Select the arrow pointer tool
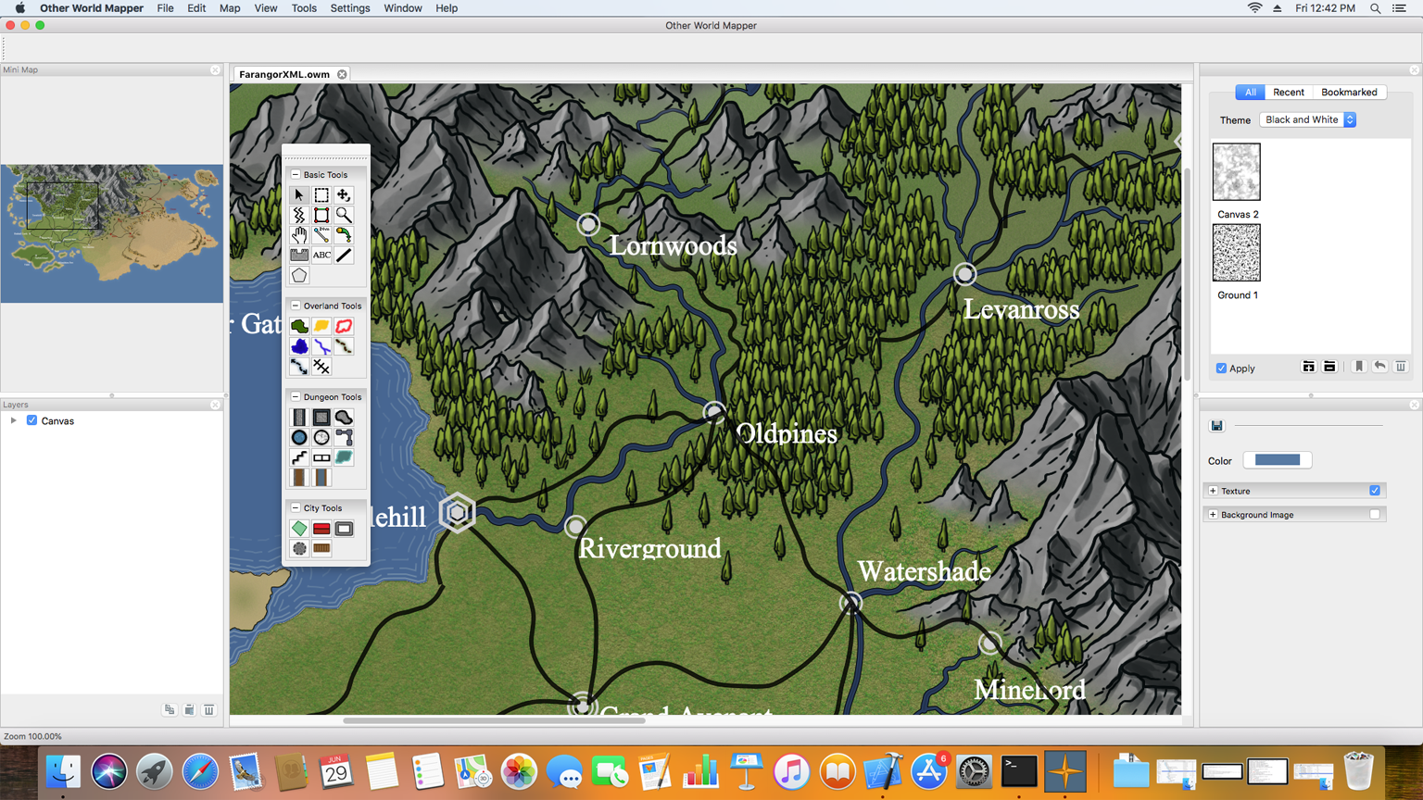 click(x=298, y=195)
